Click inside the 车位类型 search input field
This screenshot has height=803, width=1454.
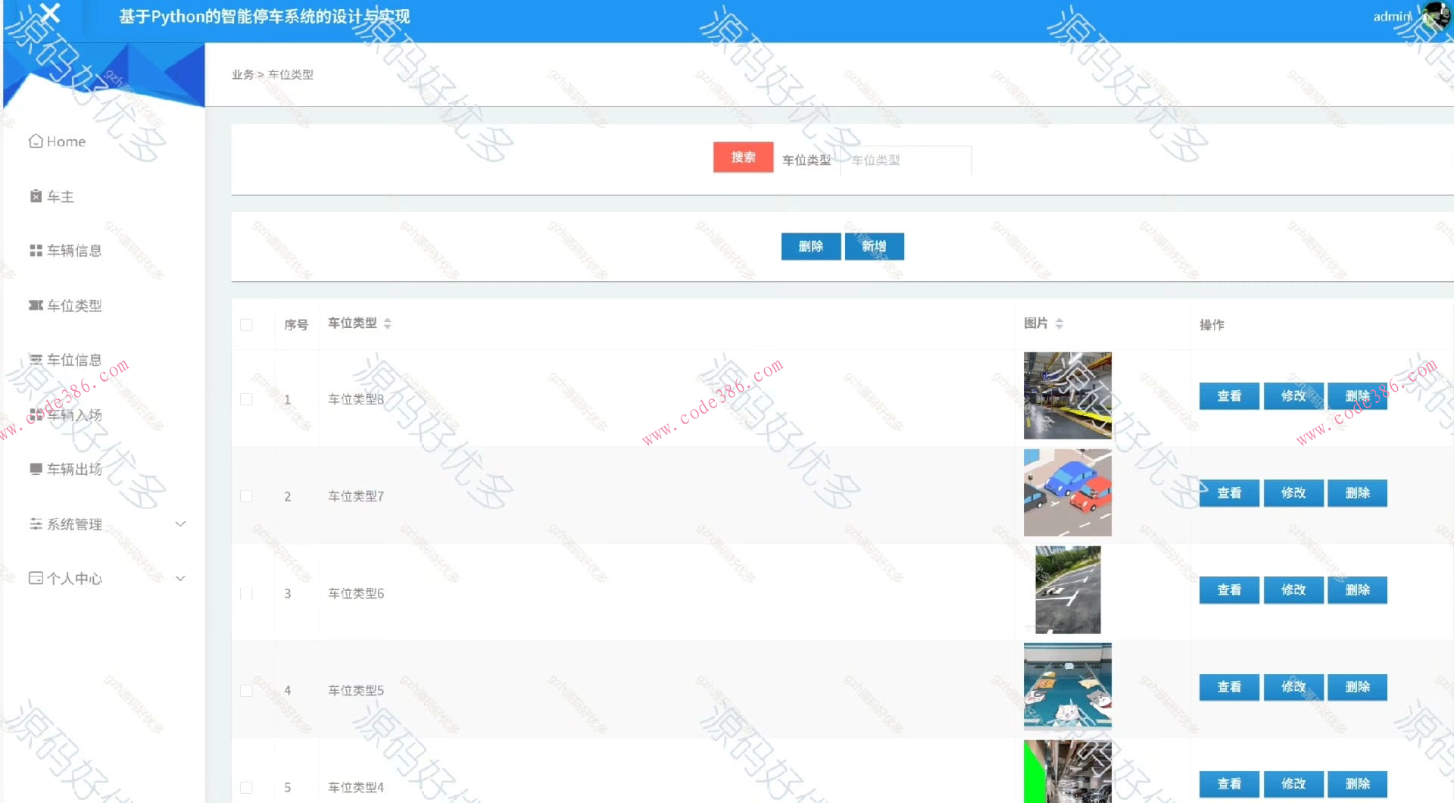click(x=906, y=160)
